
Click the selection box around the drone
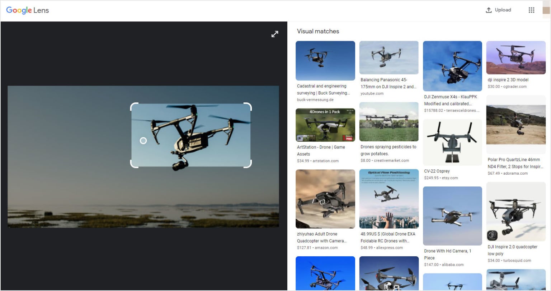point(191,135)
